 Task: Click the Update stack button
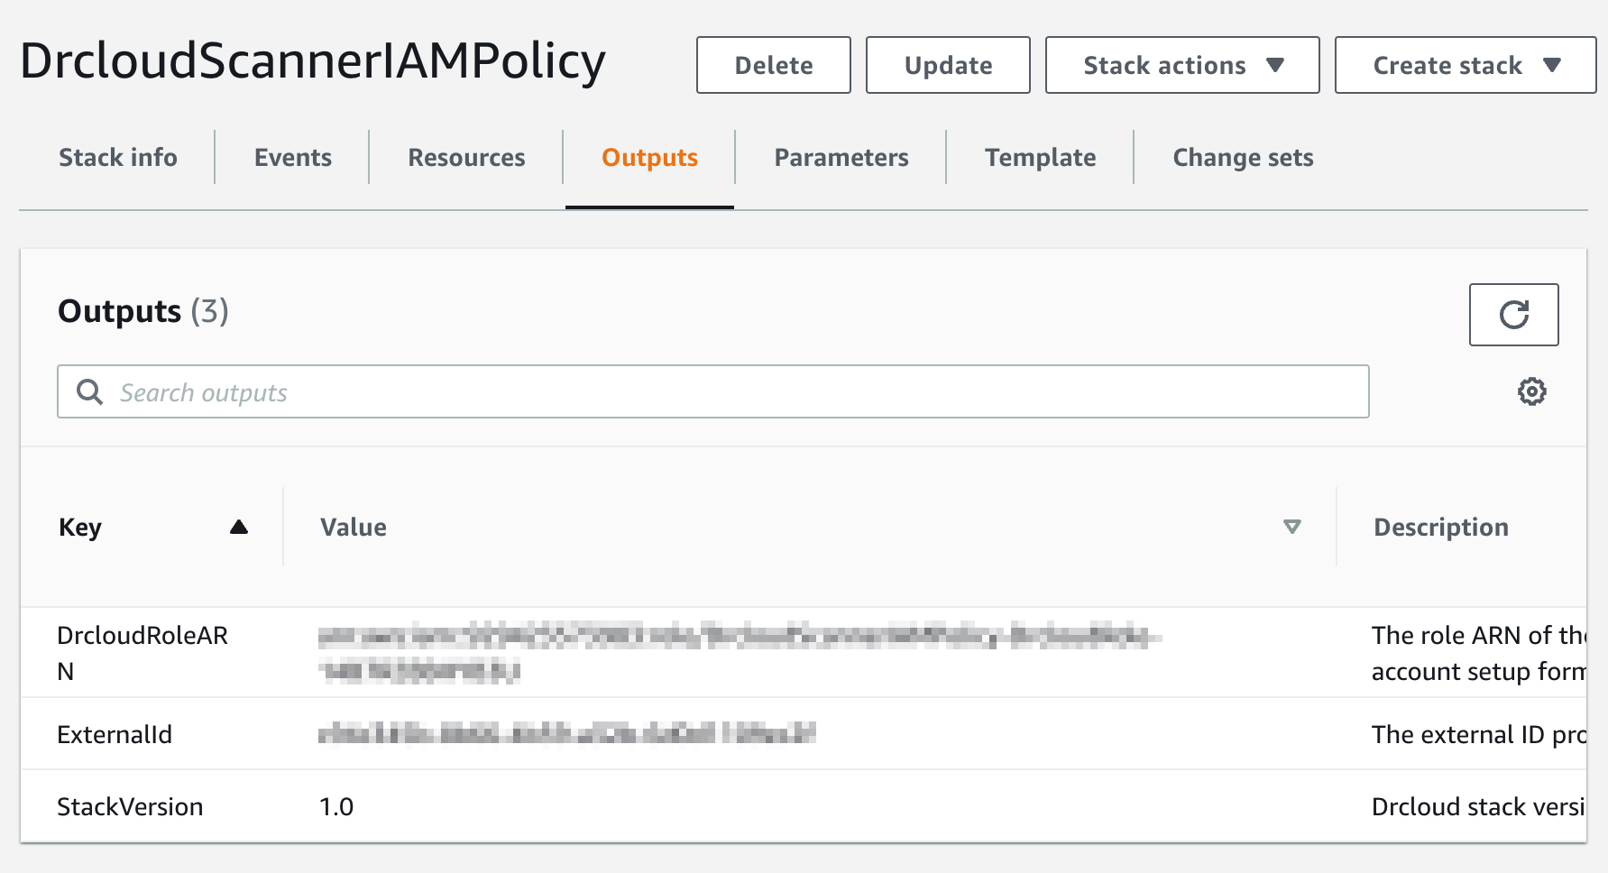(948, 65)
